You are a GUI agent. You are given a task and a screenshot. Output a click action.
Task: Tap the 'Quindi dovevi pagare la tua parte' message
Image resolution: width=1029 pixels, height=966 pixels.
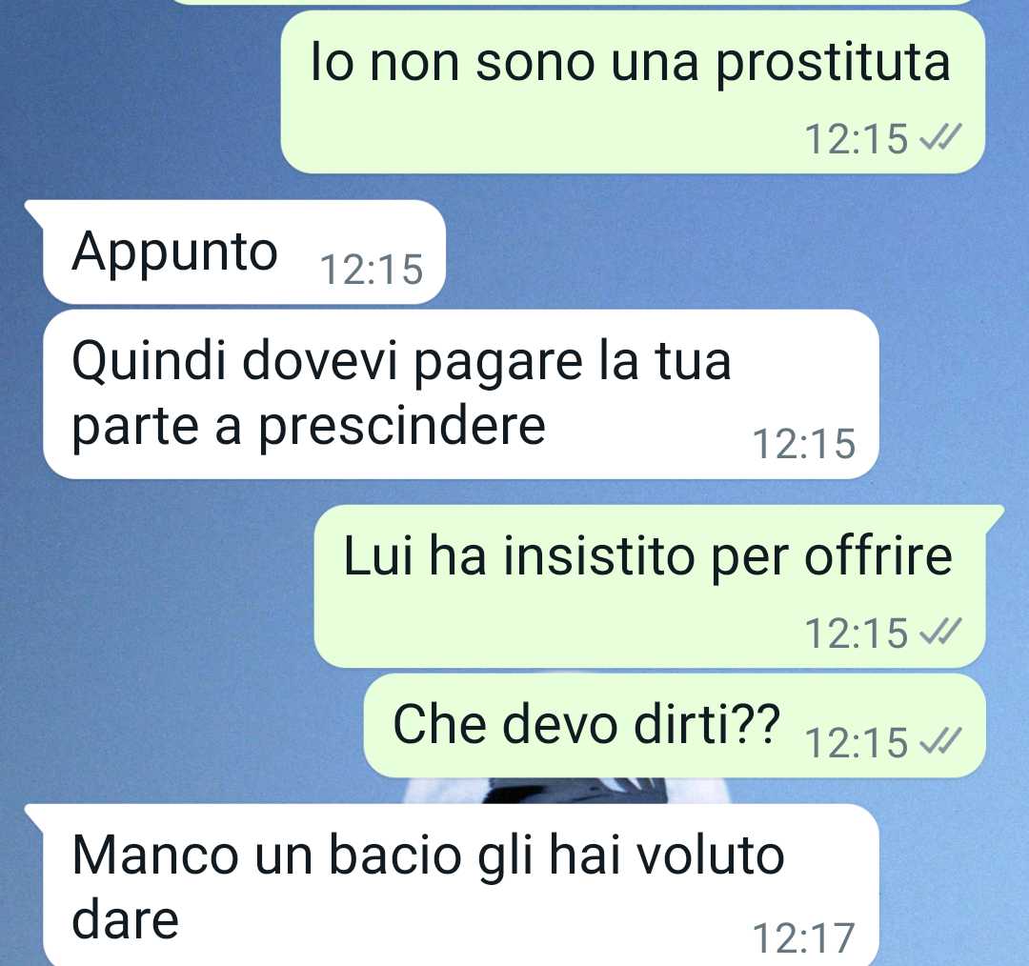[460, 394]
